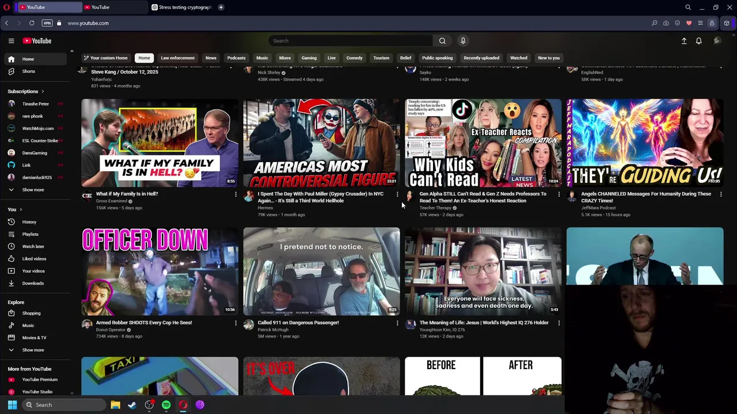Select the Recently uploaded filter chip
Screen dimensions: 737x414
(x=481, y=58)
